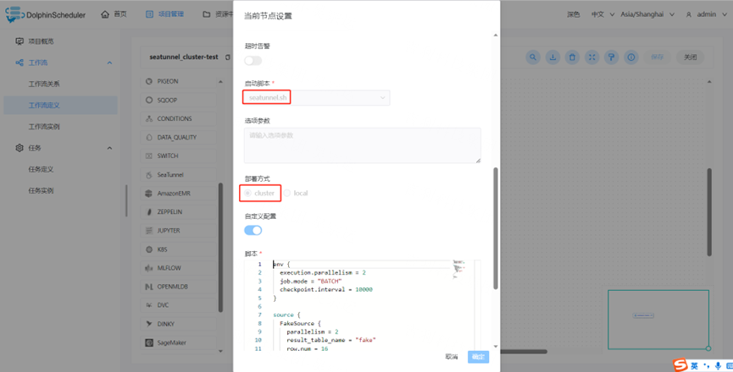This screenshot has height=372, width=733.
Task: Open 首页 in top navigation
Action: (114, 14)
